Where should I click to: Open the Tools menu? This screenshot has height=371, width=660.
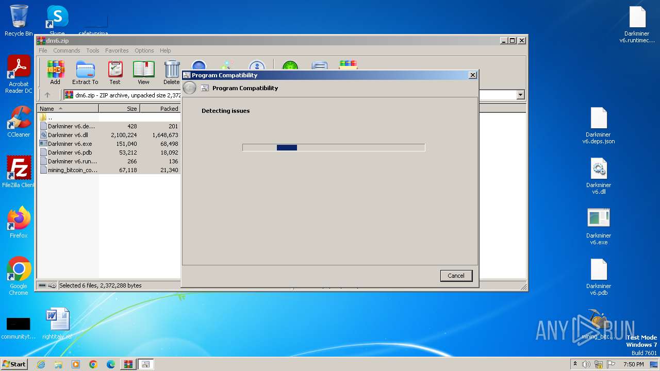pos(93,50)
